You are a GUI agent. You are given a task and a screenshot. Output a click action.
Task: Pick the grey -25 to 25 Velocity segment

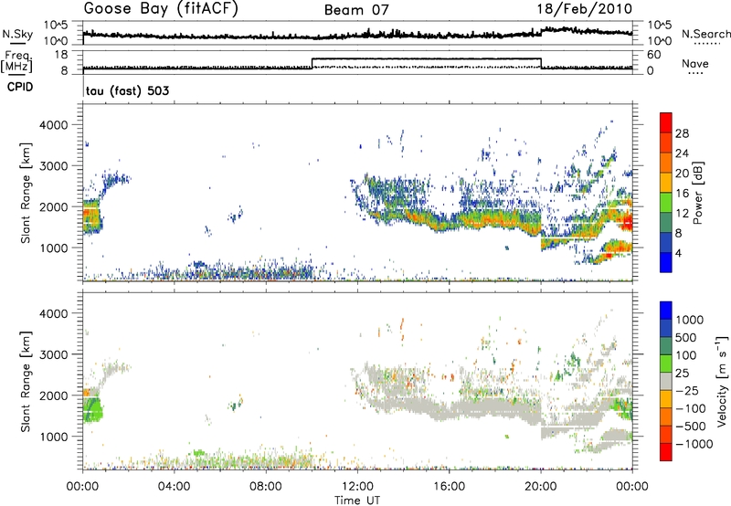point(666,381)
